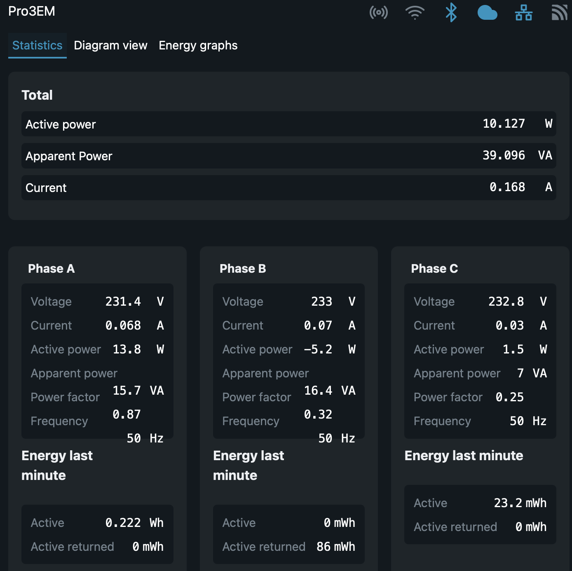Click Phase B Active returned energy value
572x571 pixels.
(335, 547)
